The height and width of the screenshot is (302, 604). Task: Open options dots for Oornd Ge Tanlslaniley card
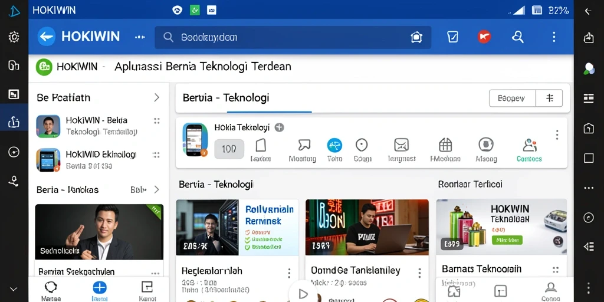419,274
